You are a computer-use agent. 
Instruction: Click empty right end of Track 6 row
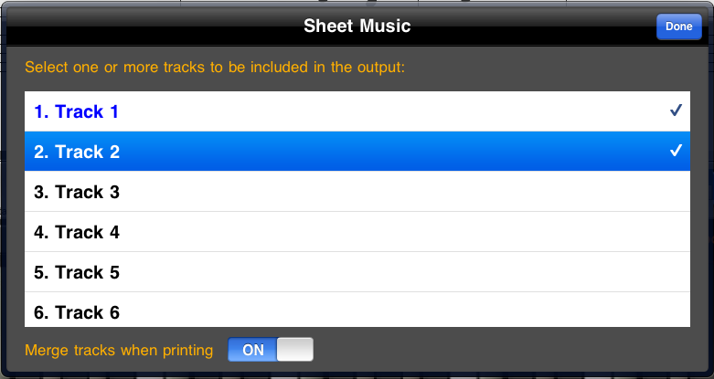pyautogui.click(x=640, y=312)
